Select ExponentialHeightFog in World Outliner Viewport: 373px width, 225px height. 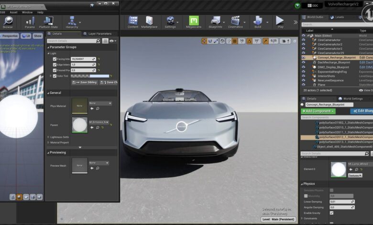tap(332, 72)
